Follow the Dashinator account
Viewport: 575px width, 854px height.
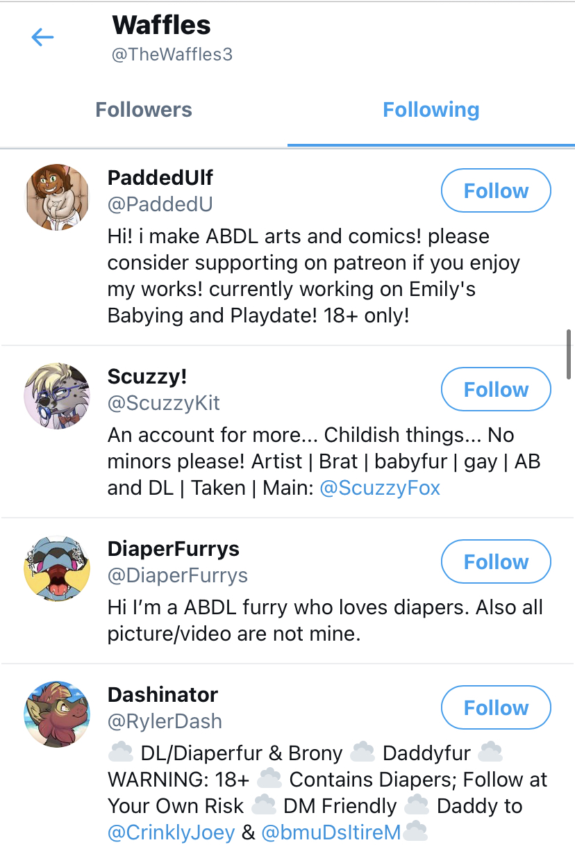pyautogui.click(x=496, y=707)
